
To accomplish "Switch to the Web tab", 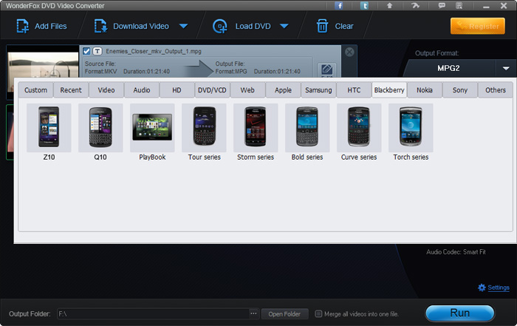I will tap(247, 90).
